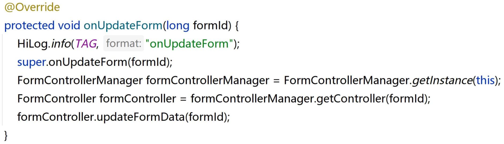The image size is (504, 144).
Task: Click the FormControllerManager type starting its declaration line
Action: pyautogui.click(x=80, y=80)
